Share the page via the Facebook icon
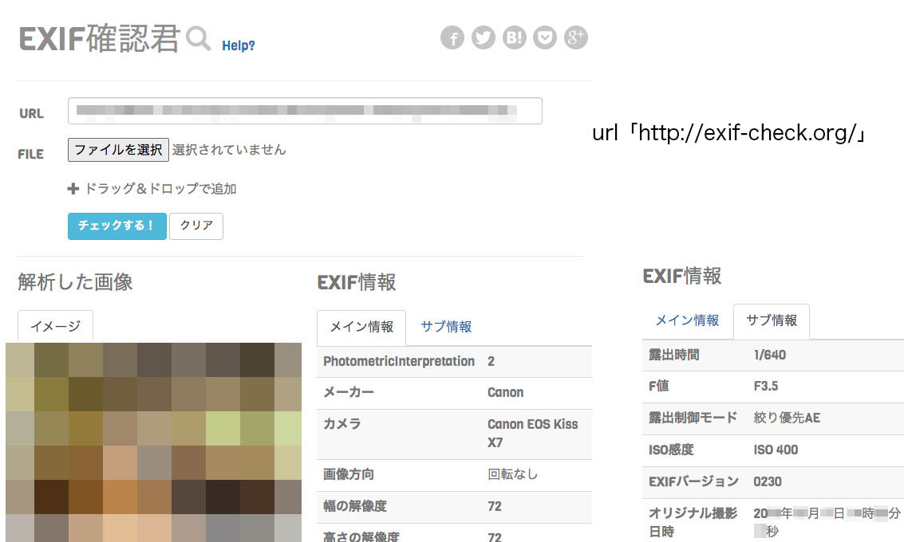The image size is (904, 542). 452,37
